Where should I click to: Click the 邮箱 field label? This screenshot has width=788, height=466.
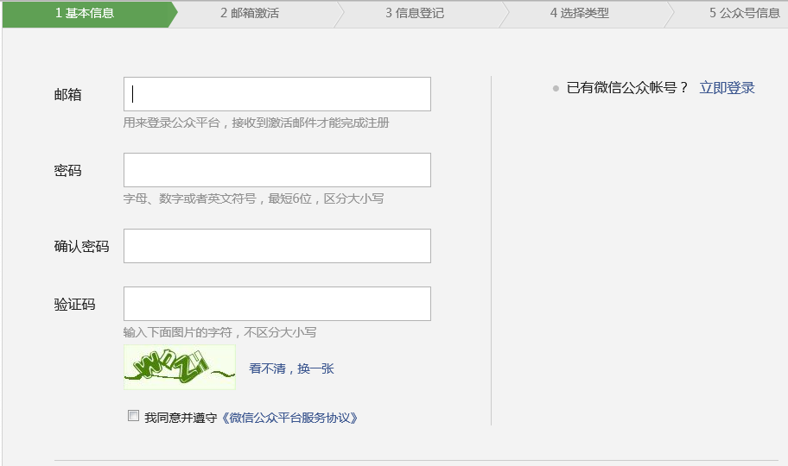coord(67,95)
